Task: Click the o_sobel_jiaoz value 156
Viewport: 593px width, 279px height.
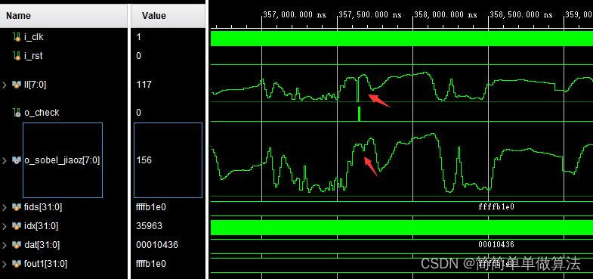Action: (144, 160)
